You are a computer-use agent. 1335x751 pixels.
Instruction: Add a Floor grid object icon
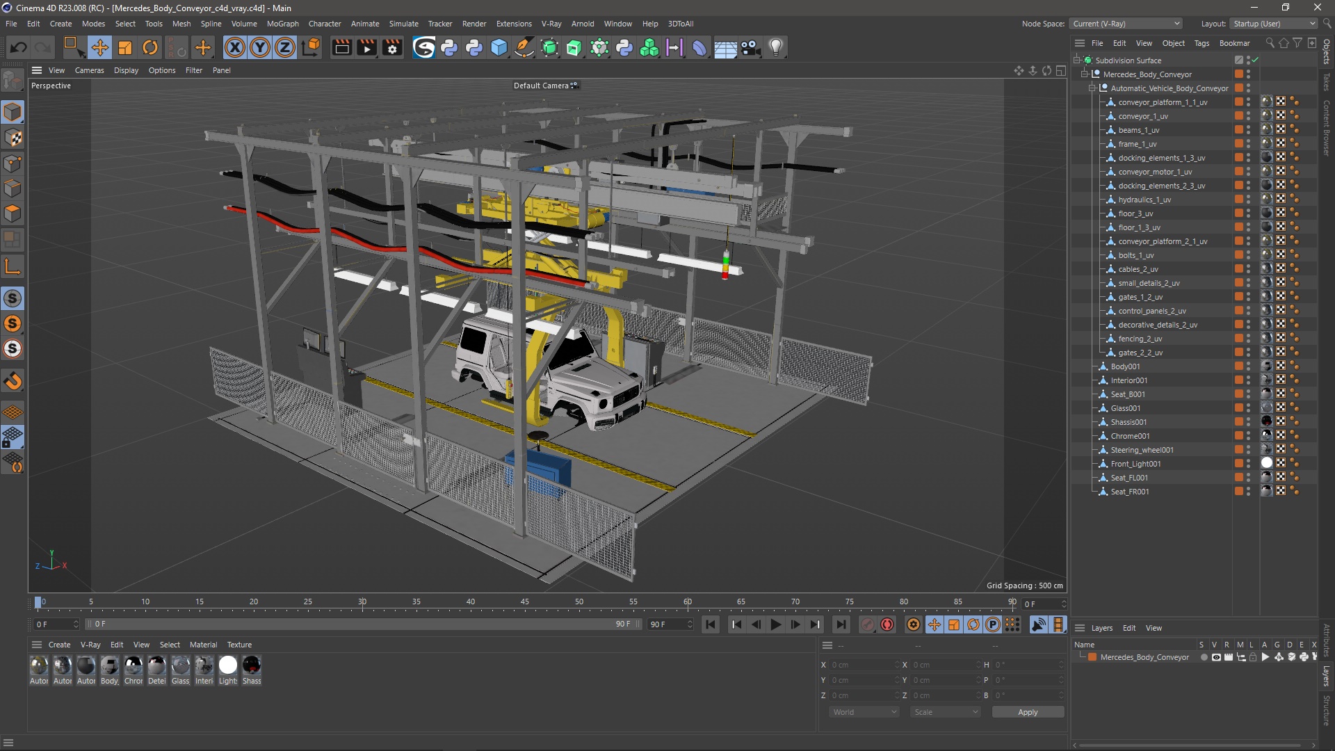(x=725, y=47)
